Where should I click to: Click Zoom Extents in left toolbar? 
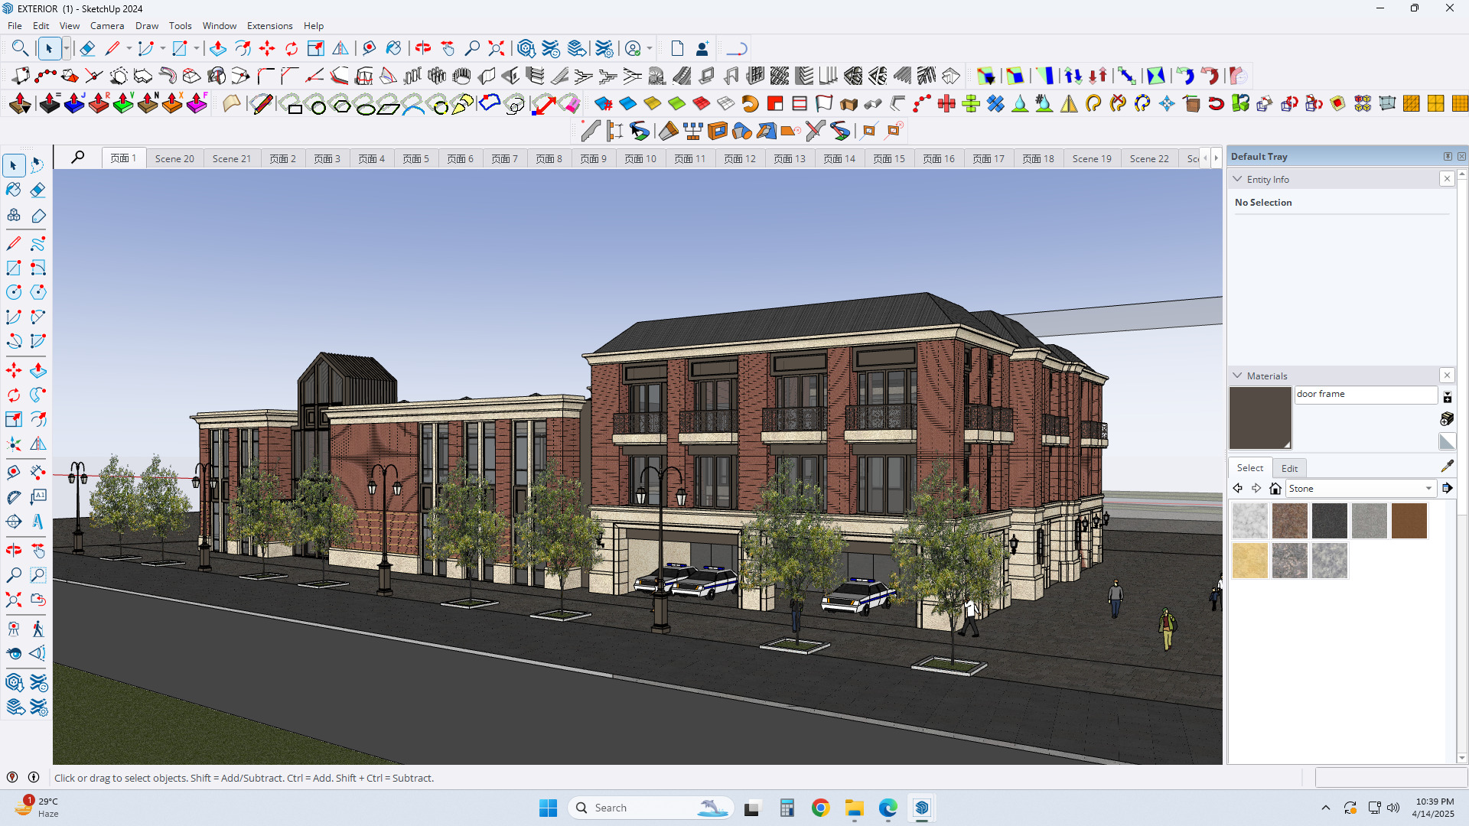tap(14, 600)
